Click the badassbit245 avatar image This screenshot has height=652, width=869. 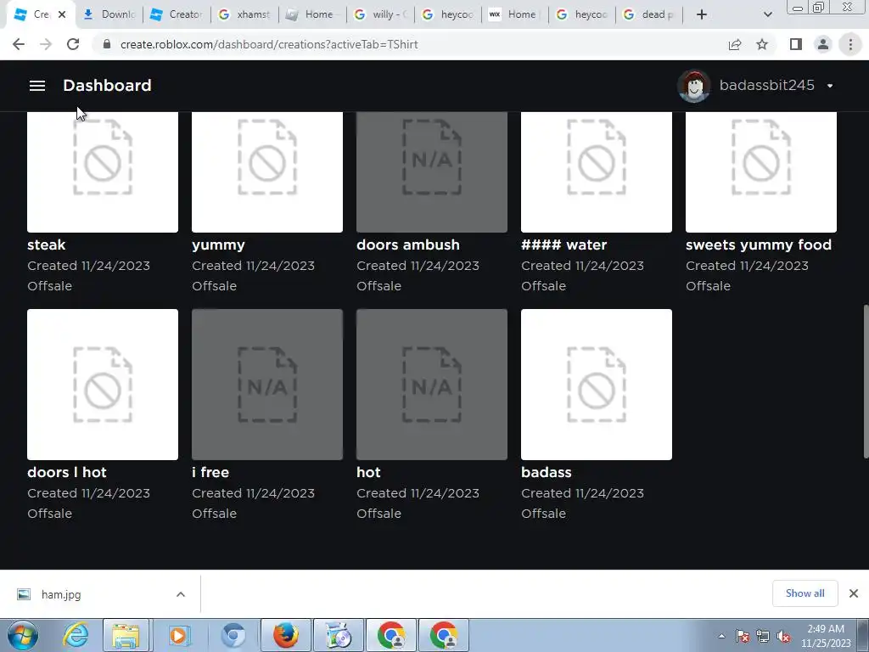click(694, 86)
